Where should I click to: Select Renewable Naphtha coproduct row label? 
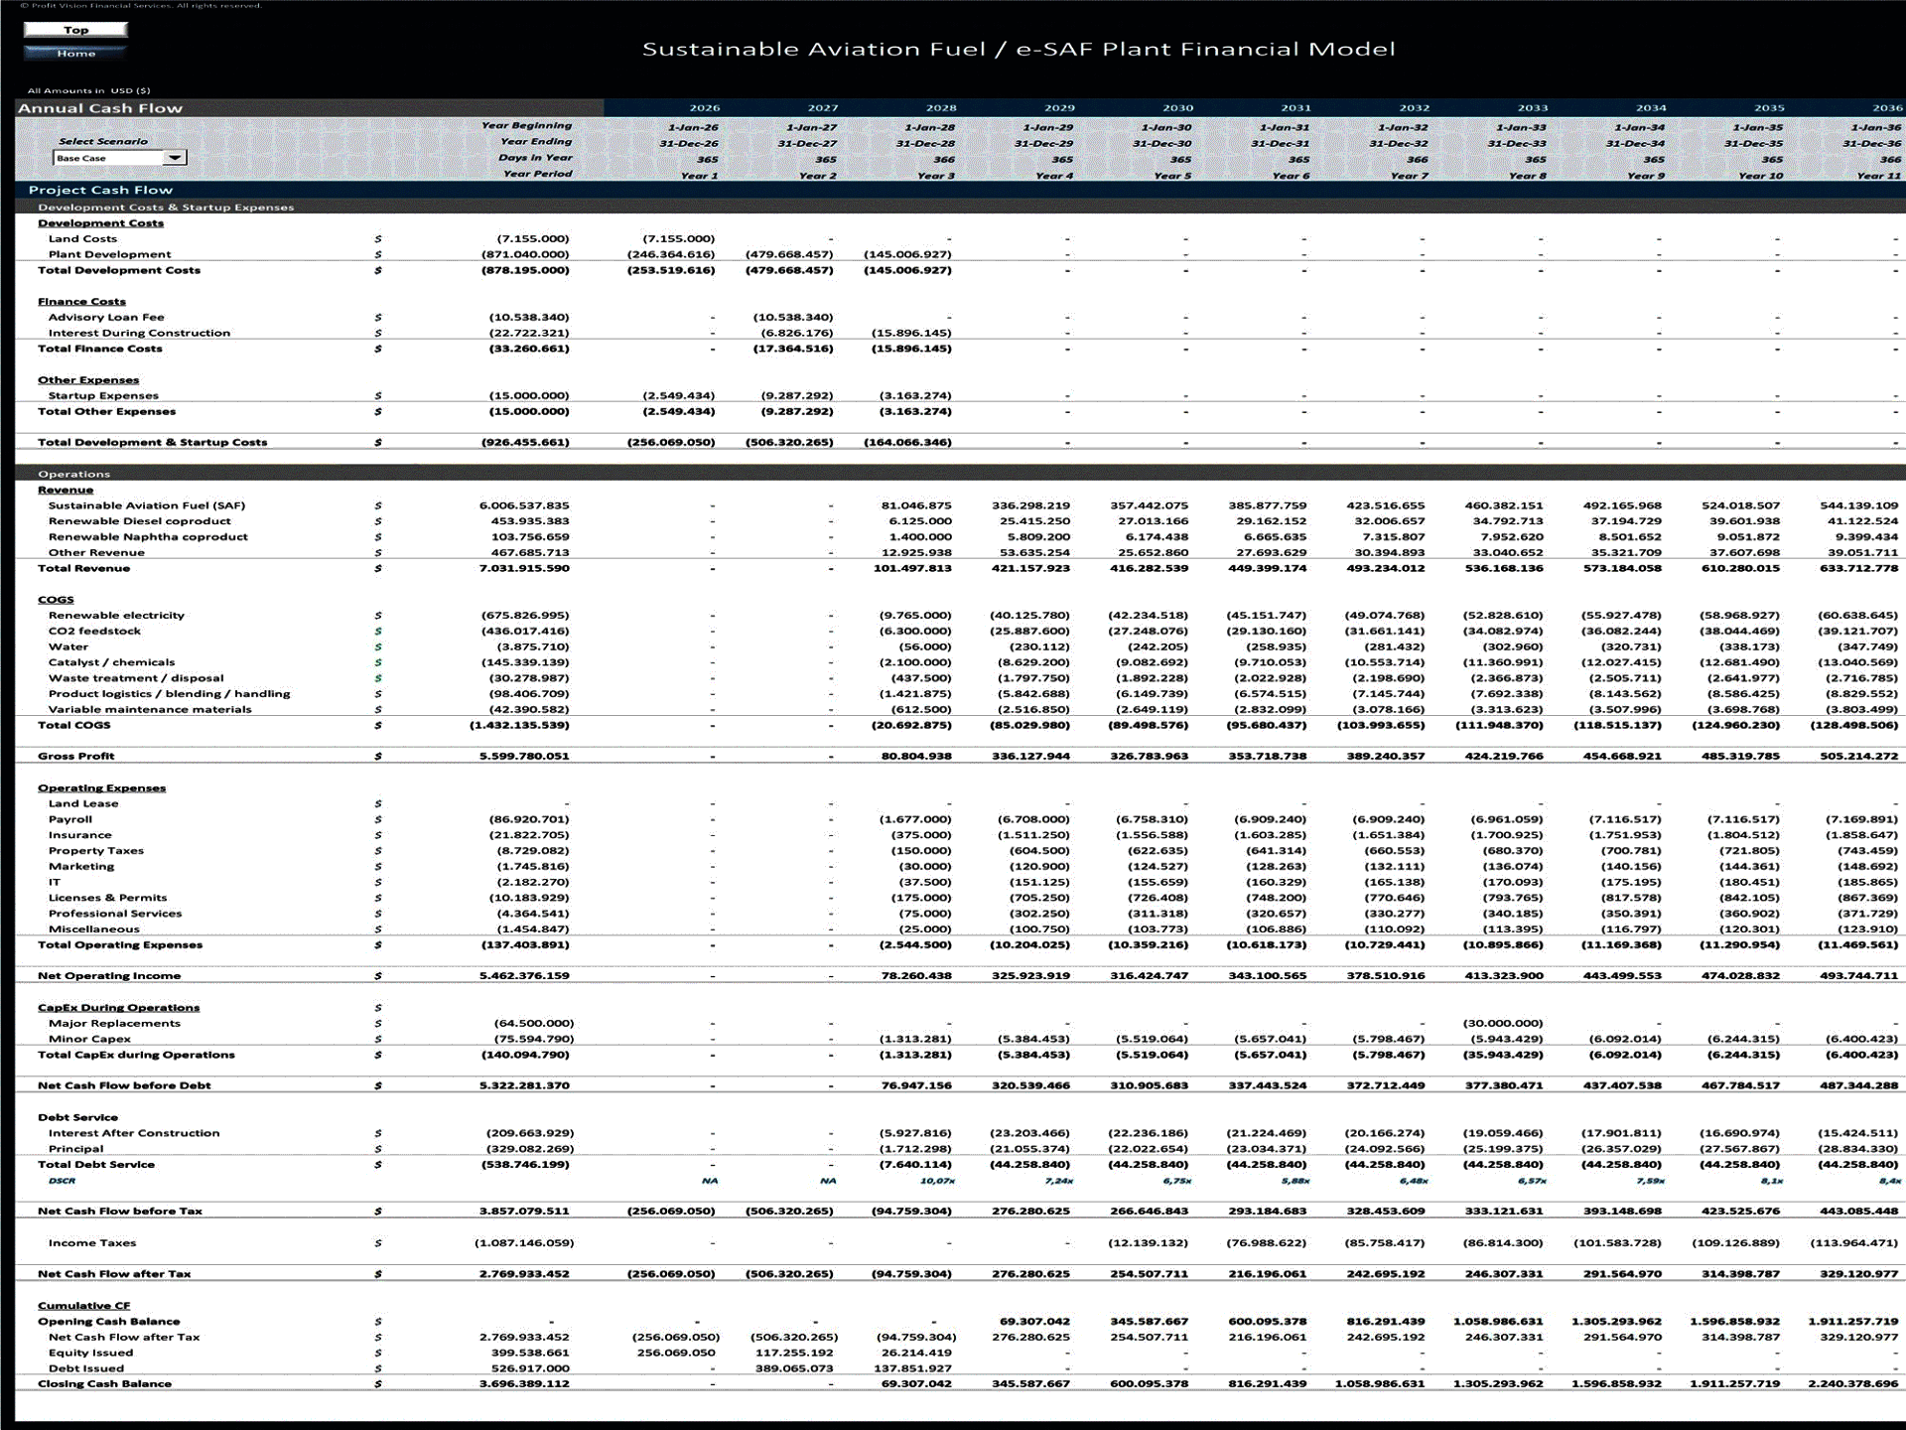coord(148,537)
